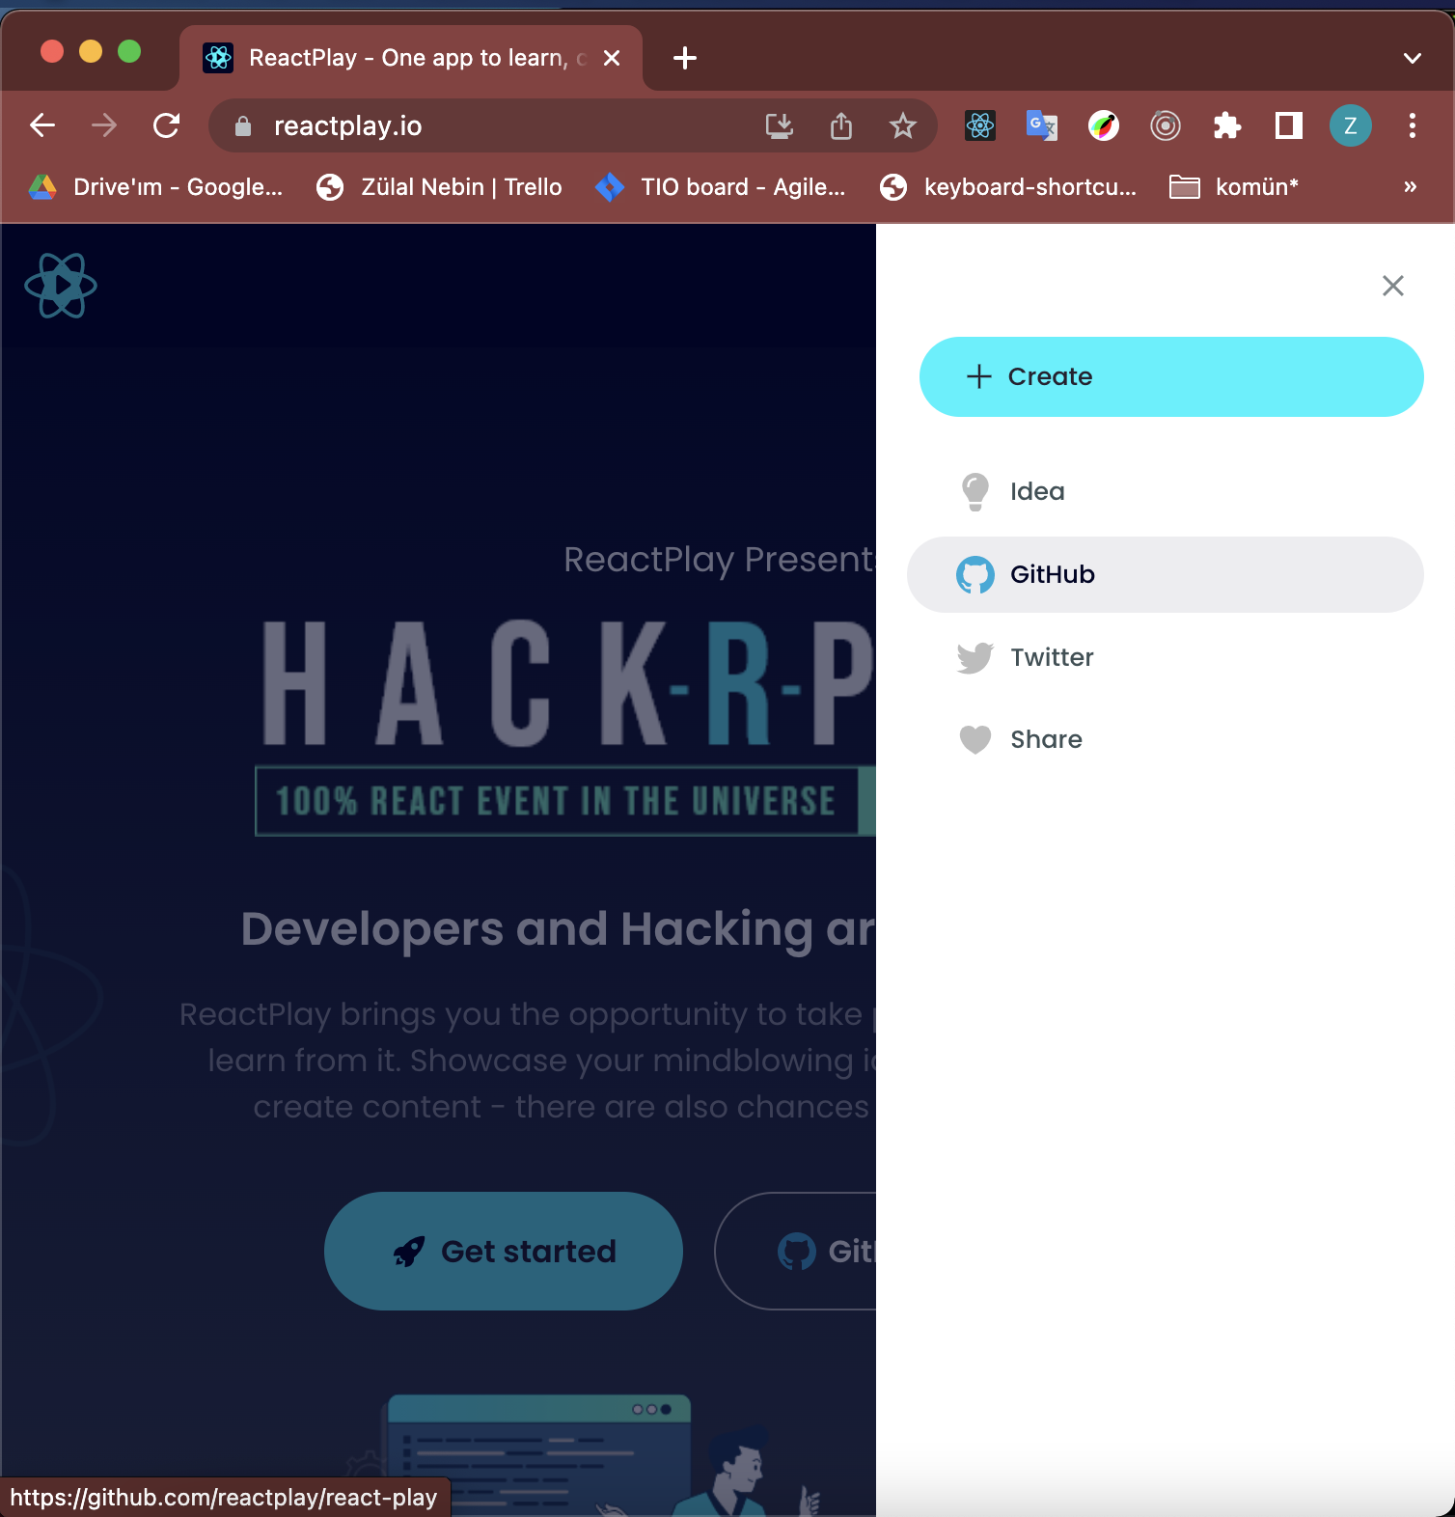Open the Z profile avatar

[x=1351, y=125]
